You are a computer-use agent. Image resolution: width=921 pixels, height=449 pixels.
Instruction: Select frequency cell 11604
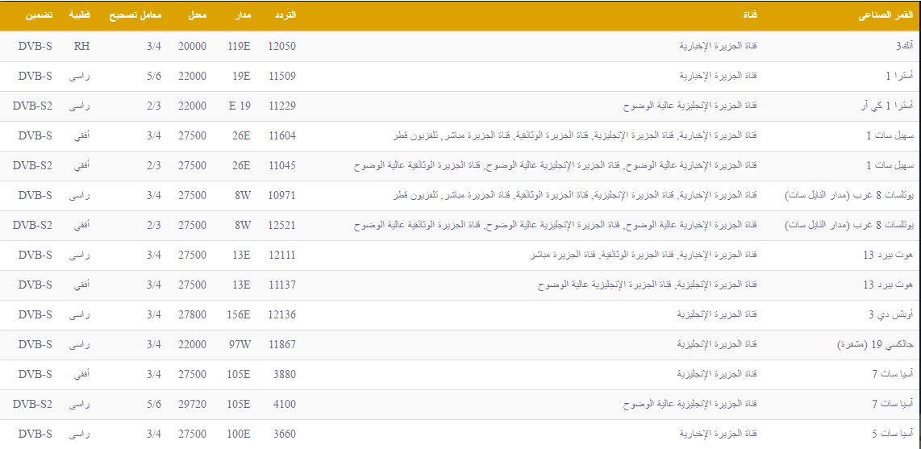pos(282,136)
